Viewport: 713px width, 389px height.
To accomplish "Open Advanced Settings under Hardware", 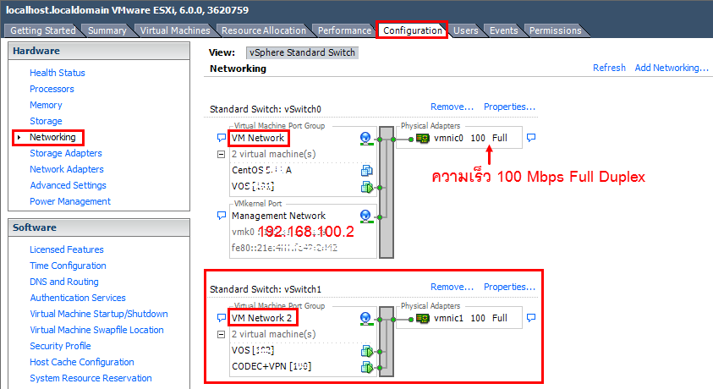I will pos(69,185).
